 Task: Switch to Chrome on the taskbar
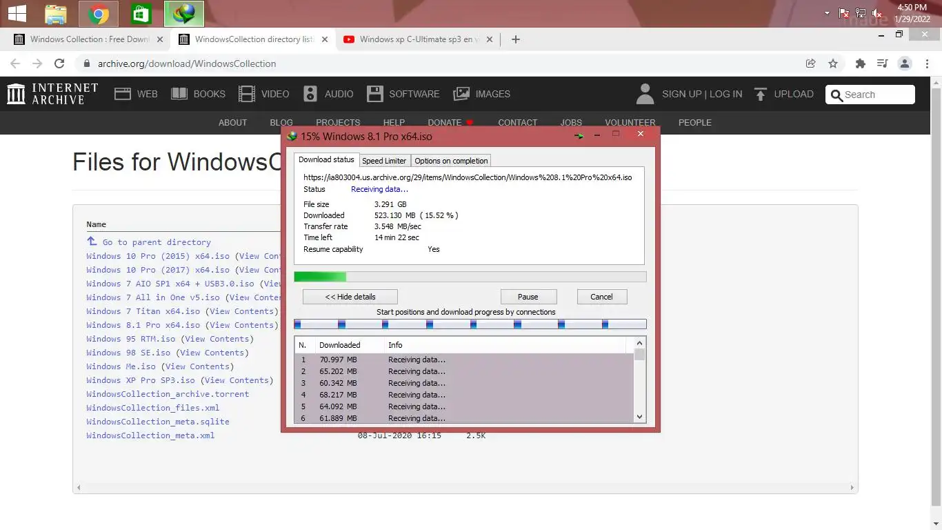[x=99, y=14]
